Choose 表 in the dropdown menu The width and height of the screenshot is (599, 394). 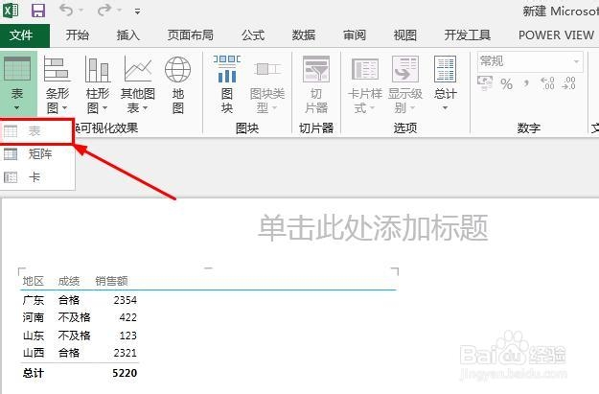click(x=36, y=131)
